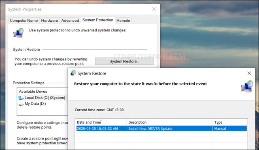
Task: Select the Install New DRIVER Update restore point
Action: [162, 129]
